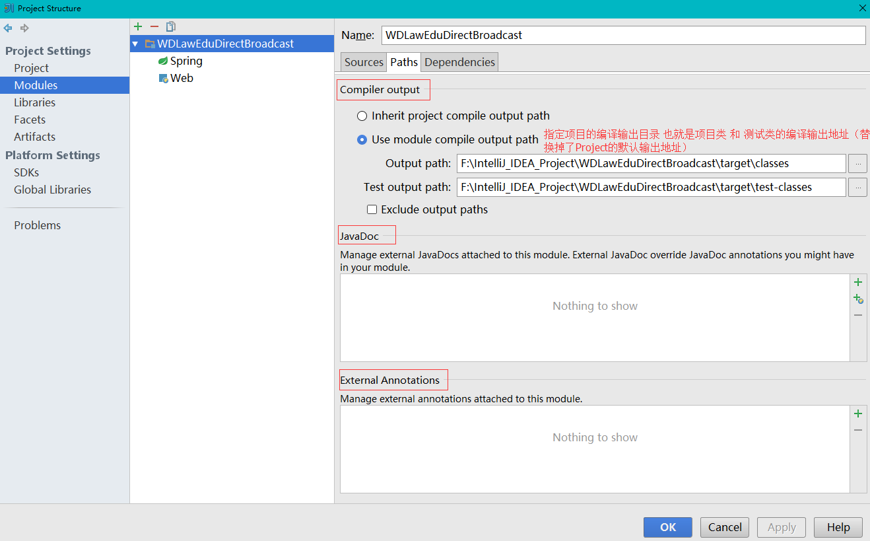
Task: Select 'Inherit project compile output path' radio
Action: coord(362,115)
